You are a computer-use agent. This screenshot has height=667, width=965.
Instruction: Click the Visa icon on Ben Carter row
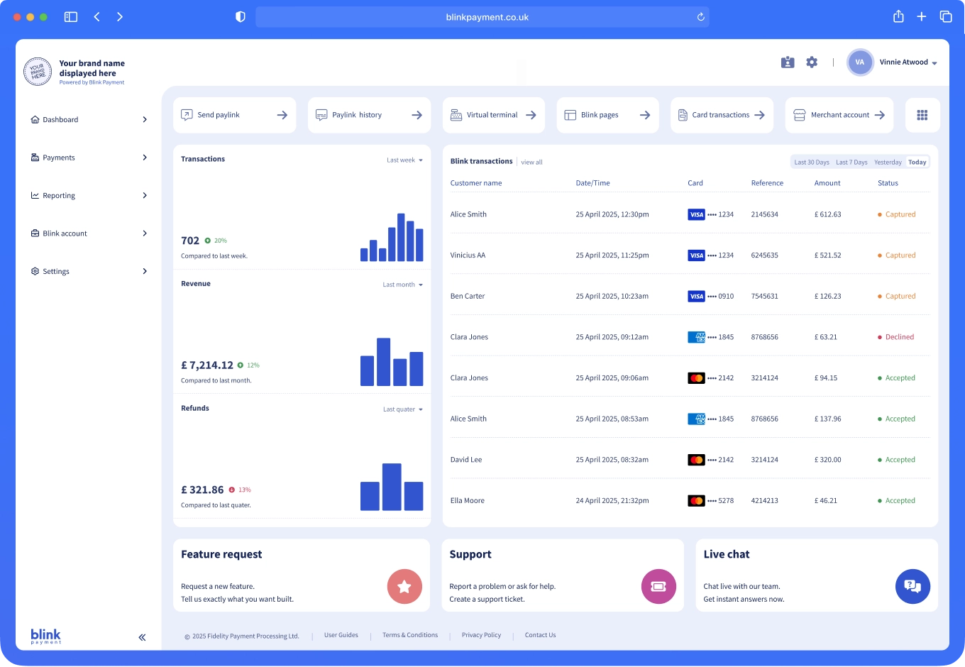[x=696, y=297]
